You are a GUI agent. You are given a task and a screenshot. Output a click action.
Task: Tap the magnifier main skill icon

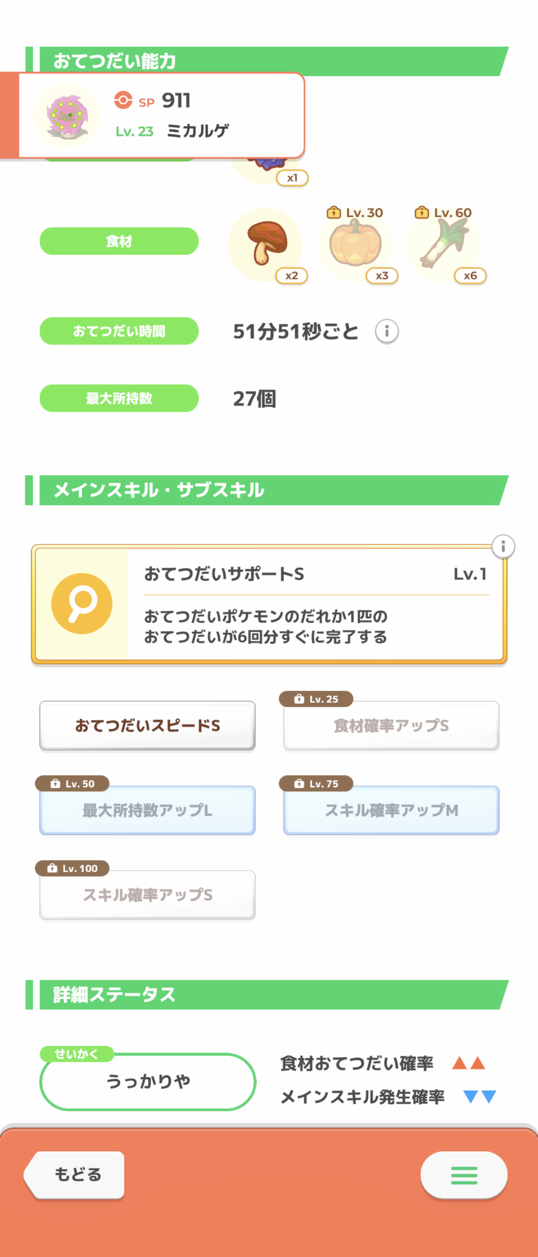click(x=82, y=604)
